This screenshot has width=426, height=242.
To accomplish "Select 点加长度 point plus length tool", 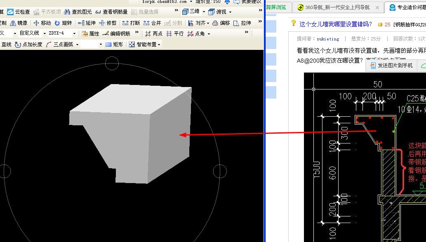I will coord(28,44).
